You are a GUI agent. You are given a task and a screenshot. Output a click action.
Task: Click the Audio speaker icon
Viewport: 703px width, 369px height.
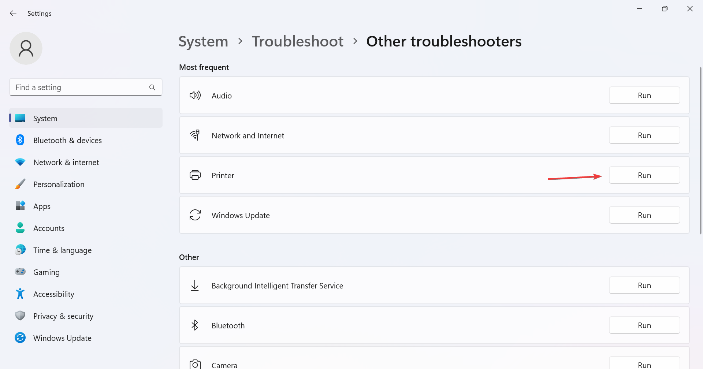[x=195, y=96]
